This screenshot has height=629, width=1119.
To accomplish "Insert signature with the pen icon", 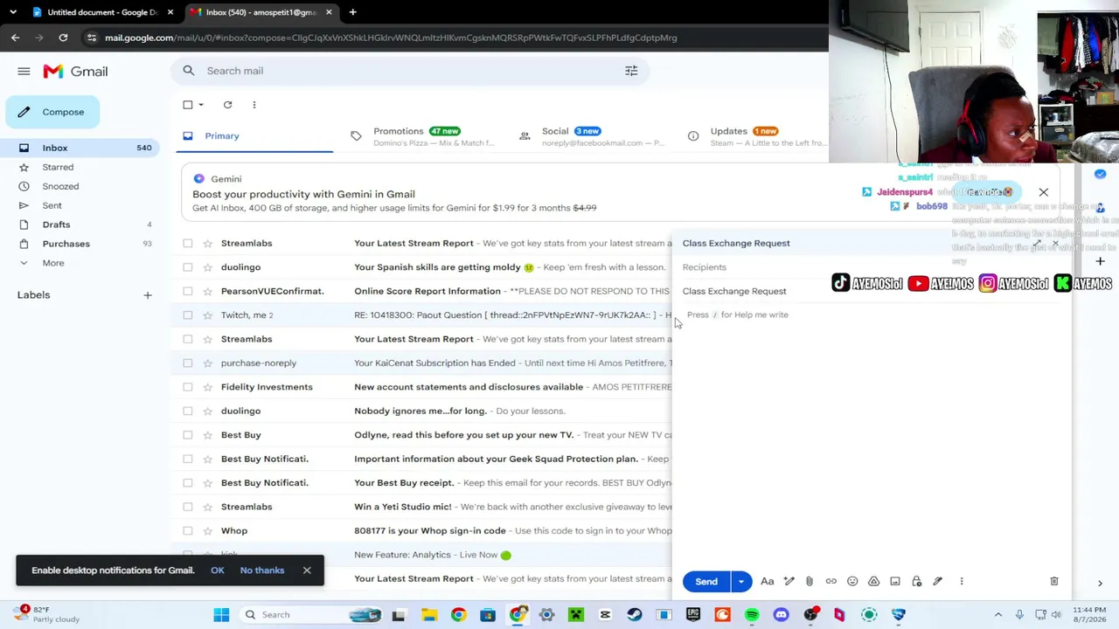I will point(938,581).
